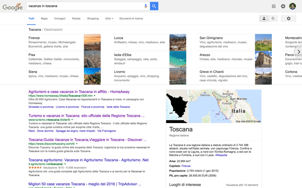Image resolution: width=302 pixels, height=188 pixels.
Task: Open the Toscana map in knowledge panel
Action: (225, 106)
